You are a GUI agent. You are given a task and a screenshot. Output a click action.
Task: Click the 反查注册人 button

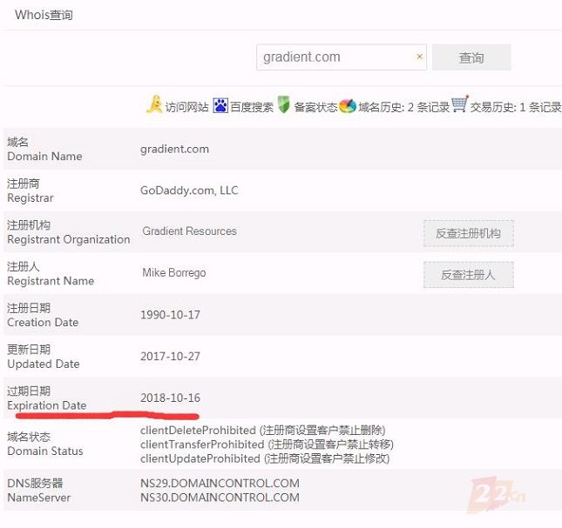click(x=468, y=274)
